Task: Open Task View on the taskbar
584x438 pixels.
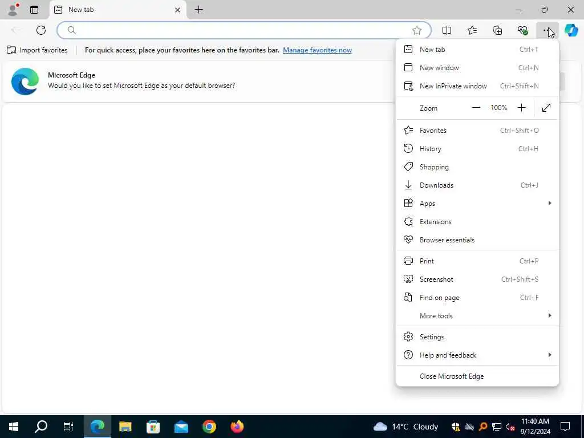Action: pos(68,427)
